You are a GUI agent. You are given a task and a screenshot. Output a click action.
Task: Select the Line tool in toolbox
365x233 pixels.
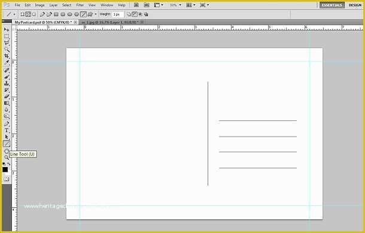[x=7, y=144]
